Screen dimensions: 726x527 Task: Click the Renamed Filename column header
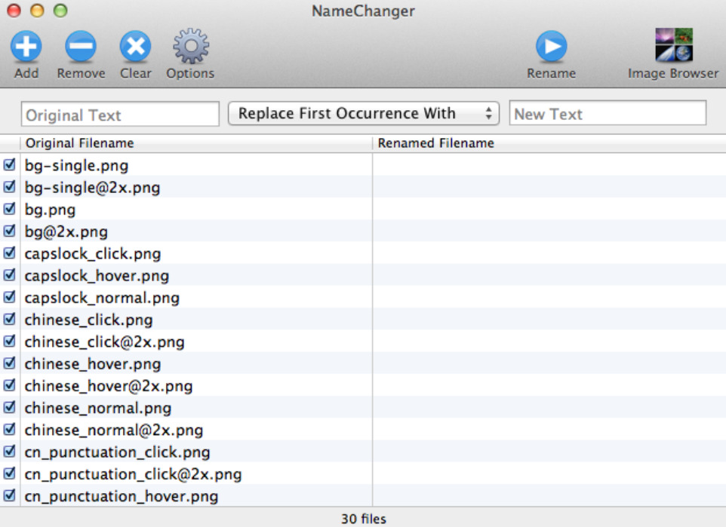point(549,143)
